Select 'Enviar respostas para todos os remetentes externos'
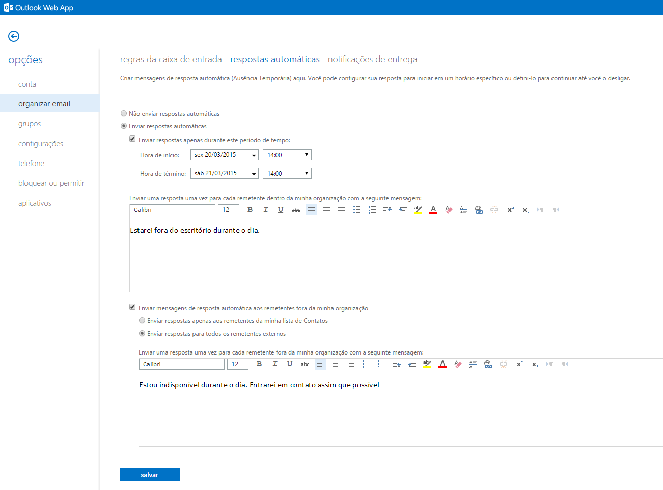The width and height of the screenshot is (663, 490). 142,333
